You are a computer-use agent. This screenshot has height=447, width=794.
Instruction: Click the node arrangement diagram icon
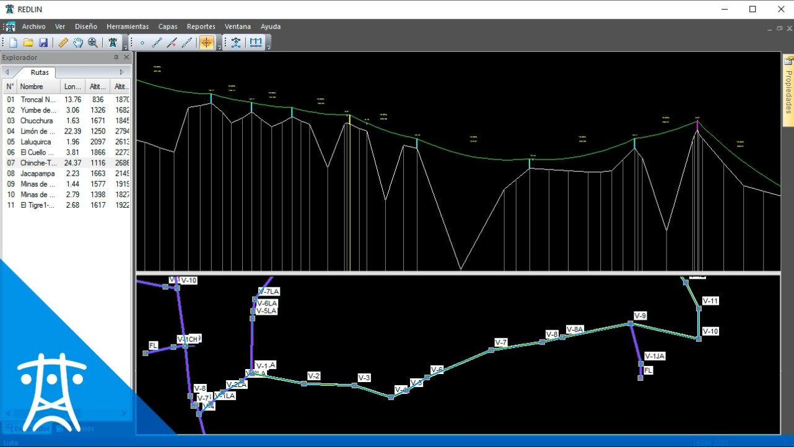[x=236, y=43]
